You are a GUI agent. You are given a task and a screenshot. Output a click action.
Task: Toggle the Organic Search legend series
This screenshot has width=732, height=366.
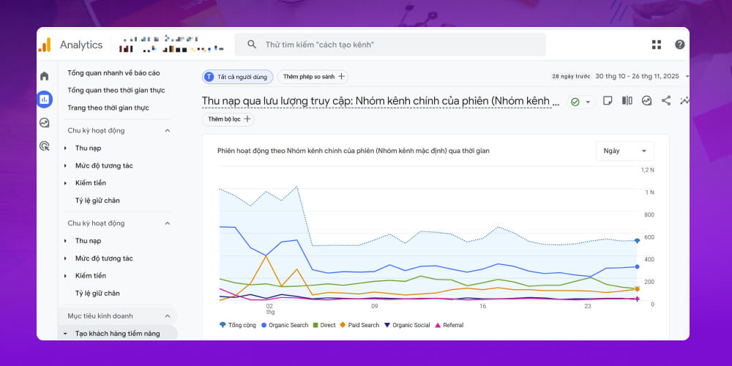tap(284, 325)
